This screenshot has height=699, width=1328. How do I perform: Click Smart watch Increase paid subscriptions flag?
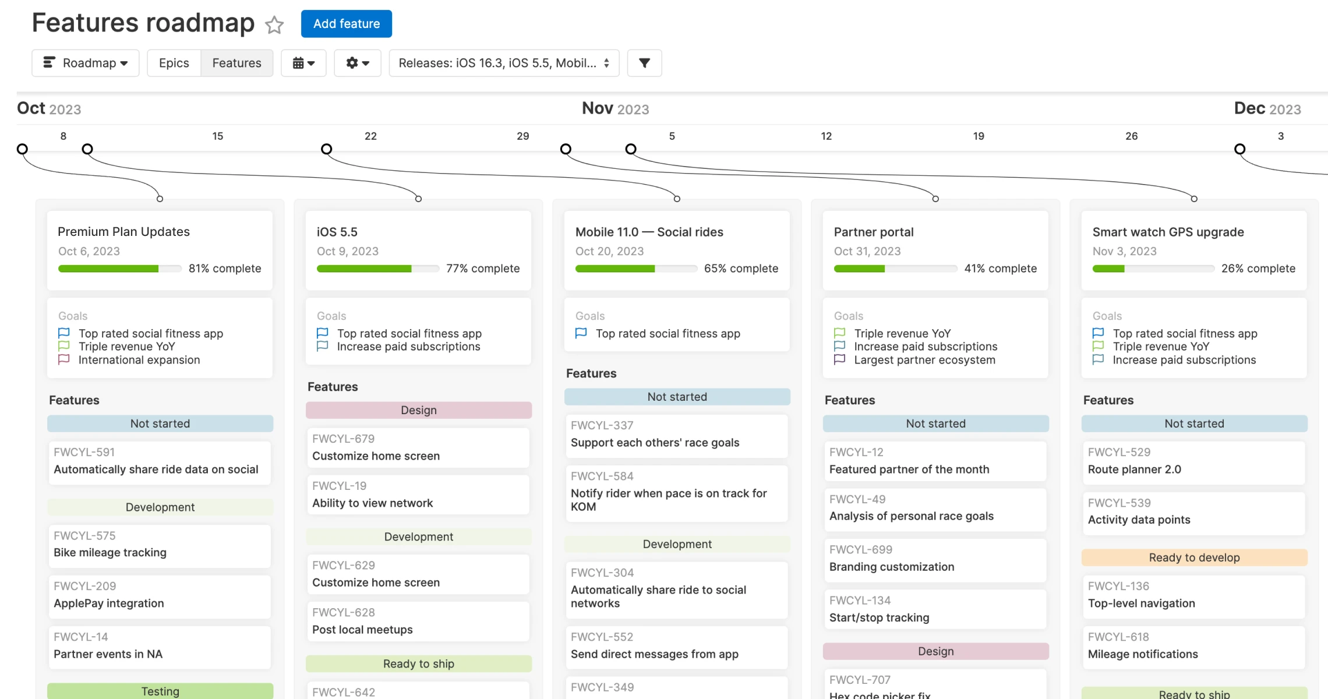click(x=1098, y=359)
